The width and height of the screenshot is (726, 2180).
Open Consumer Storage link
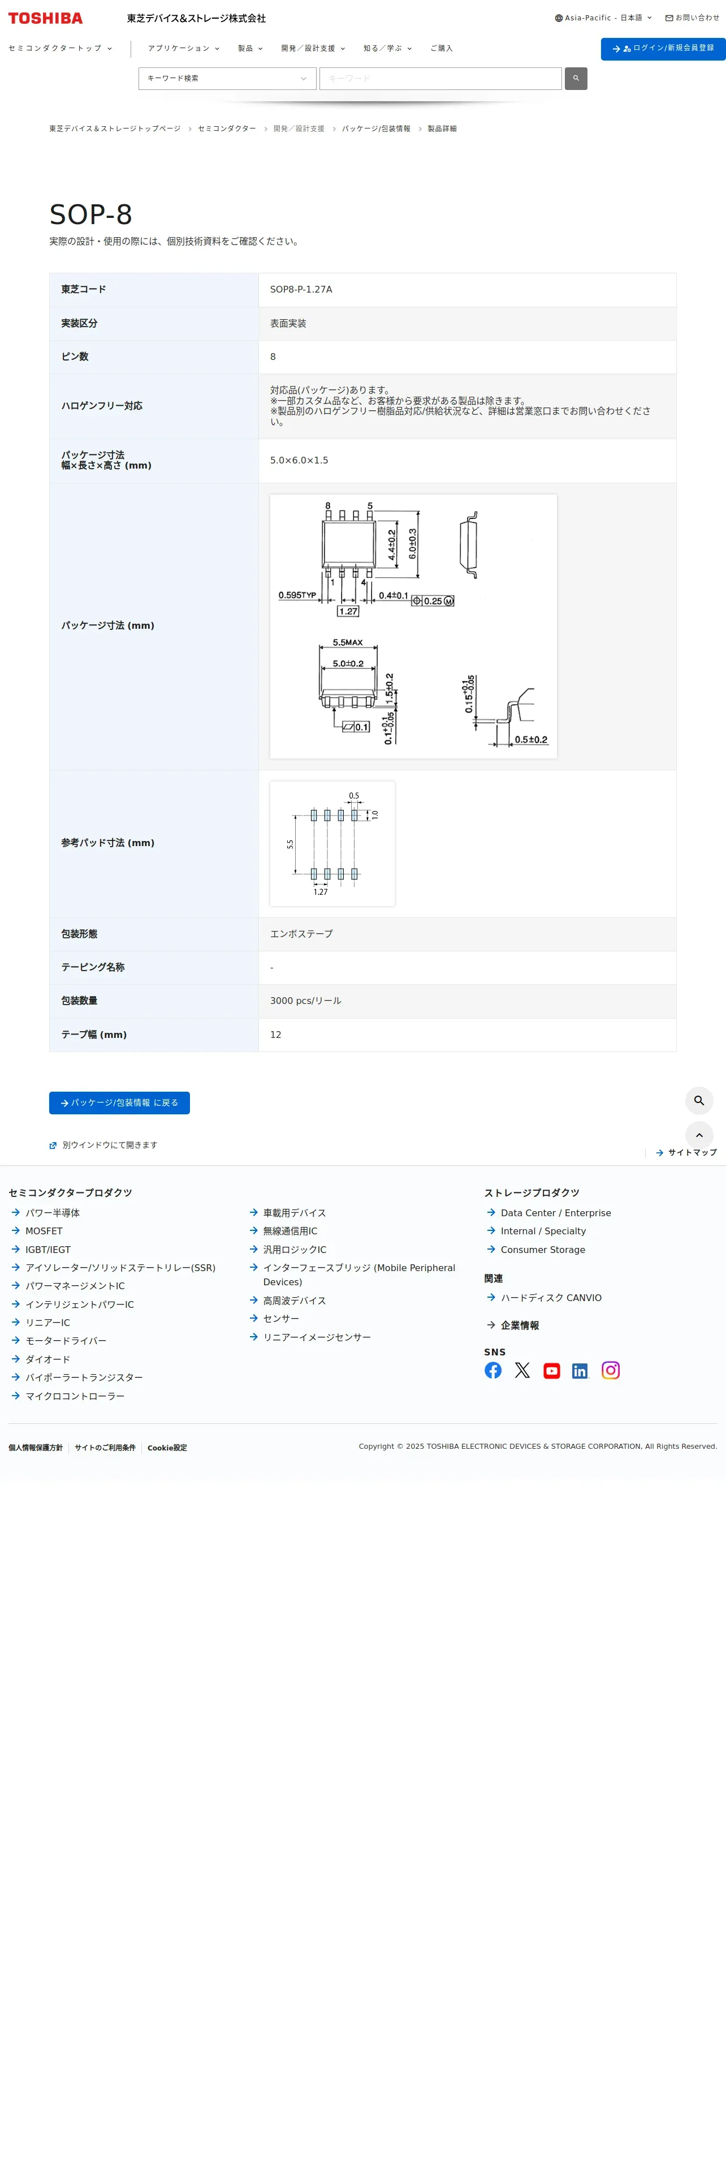543,1250
